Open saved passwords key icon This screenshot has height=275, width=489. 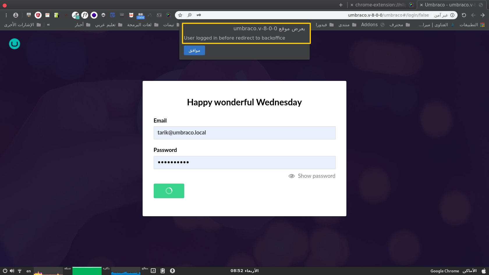(199, 15)
